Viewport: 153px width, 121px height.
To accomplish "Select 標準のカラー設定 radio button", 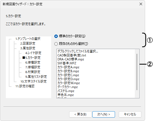I will click(56, 36).
